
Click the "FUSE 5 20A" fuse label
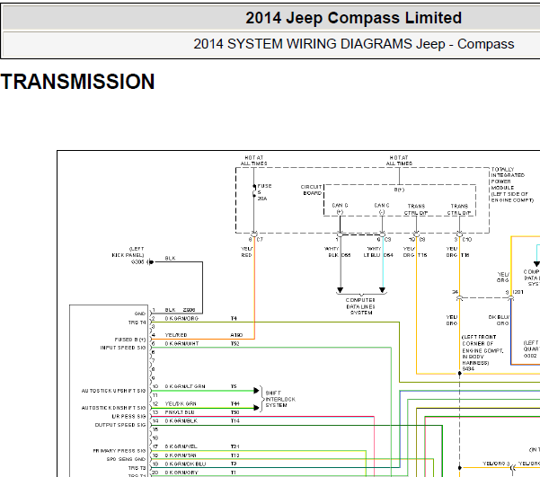[264, 192]
